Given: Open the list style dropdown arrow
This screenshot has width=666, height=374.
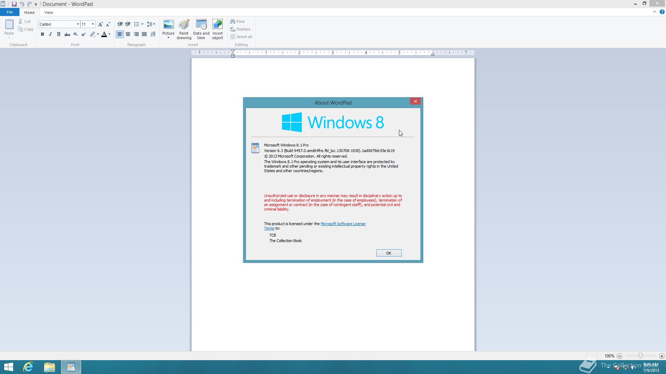Looking at the screenshot, I should [x=142, y=24].
